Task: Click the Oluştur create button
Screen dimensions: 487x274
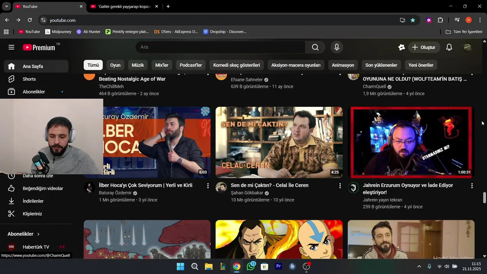Action: 424,47
